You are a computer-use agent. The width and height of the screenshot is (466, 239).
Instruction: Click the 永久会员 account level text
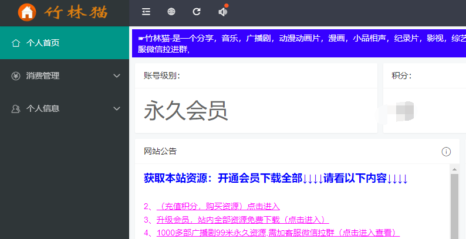(186, 111)
